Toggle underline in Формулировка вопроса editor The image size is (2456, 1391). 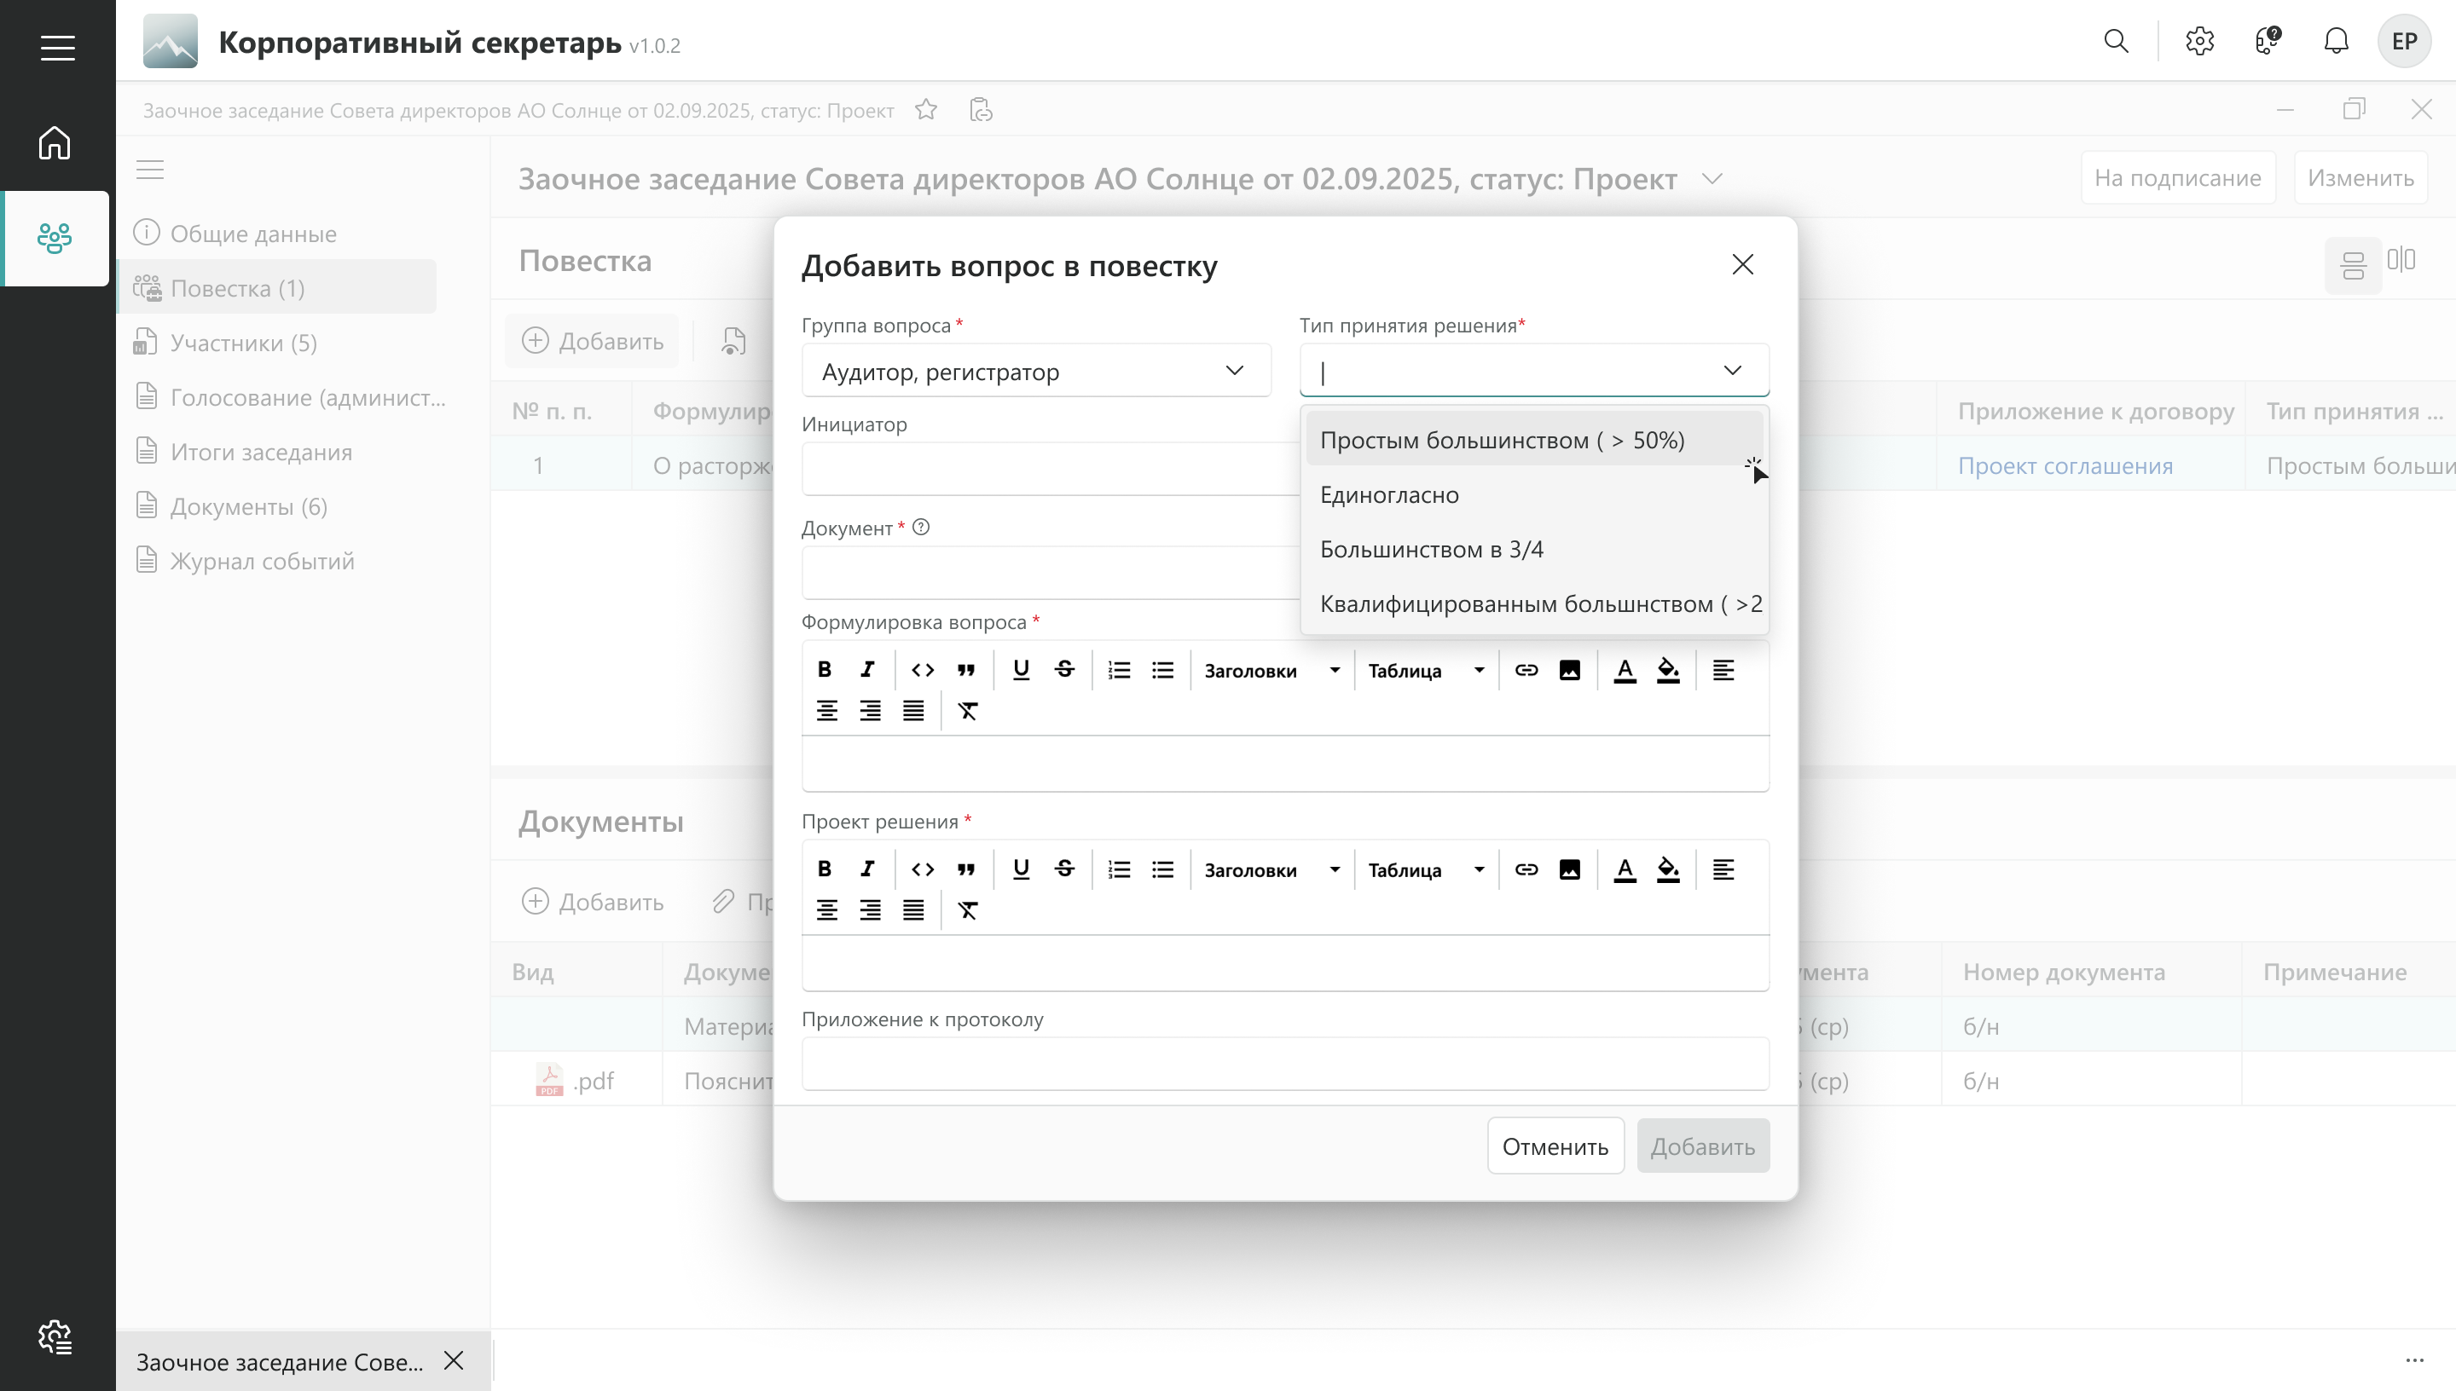click(x=1021, y=670)
